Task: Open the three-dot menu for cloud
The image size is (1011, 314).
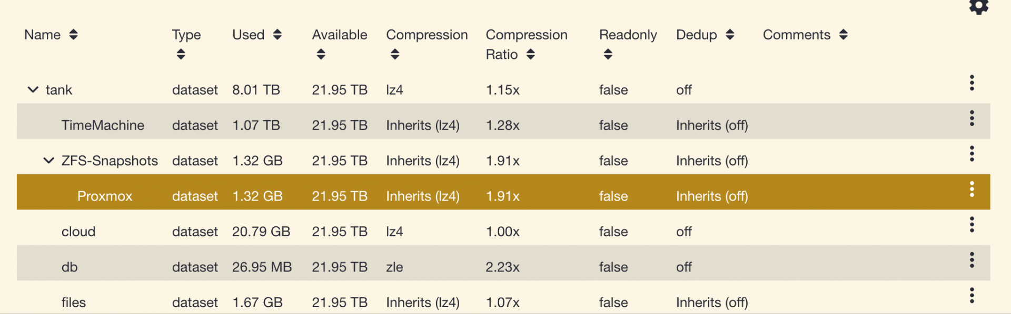Action: click(972, 225)
